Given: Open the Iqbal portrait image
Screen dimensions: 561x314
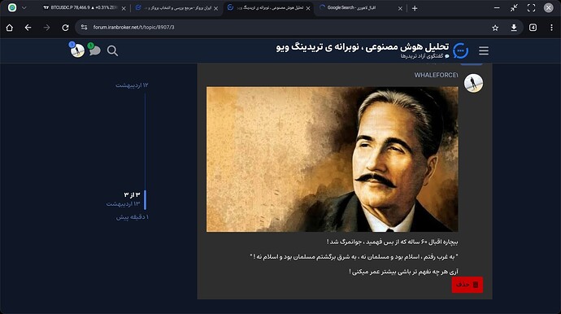Looking at the screenshot, I should click(332, 159).
